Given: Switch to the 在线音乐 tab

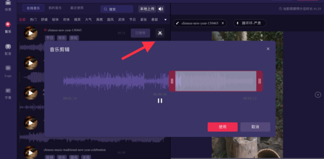Looking at the screenshot, I should (33, 8).
